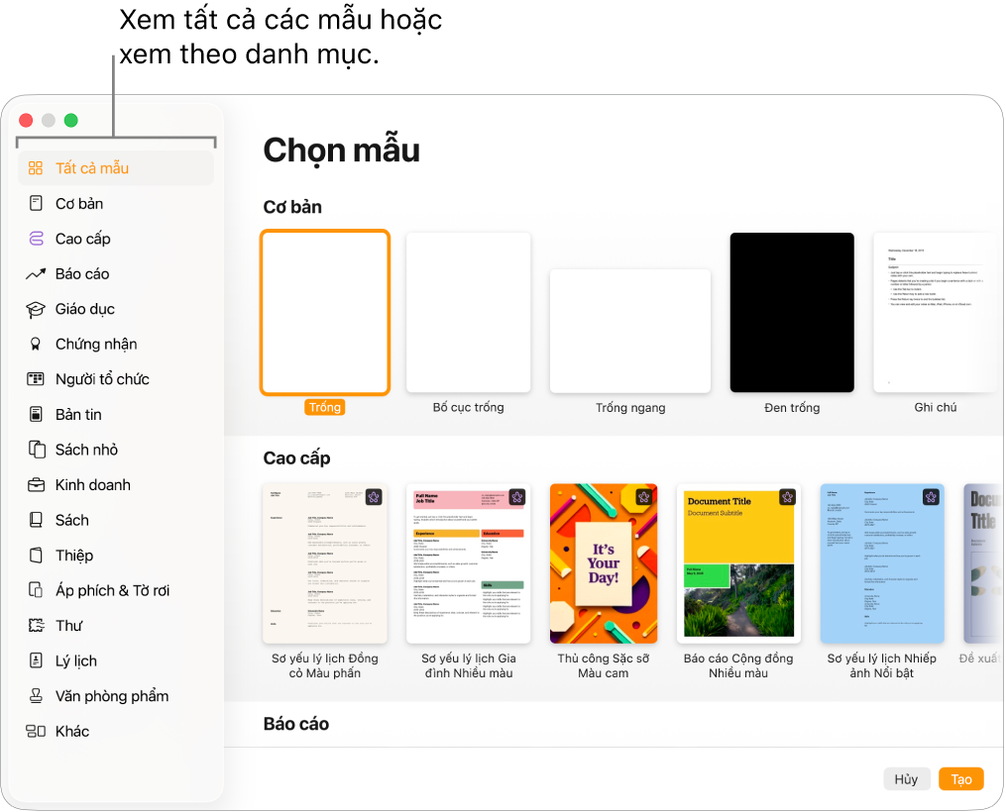Click the Văn phòng phẩm stamp icon
The width and height of the screenshot is (1006, 812).
pyautogui.click(x=36, y=696)
